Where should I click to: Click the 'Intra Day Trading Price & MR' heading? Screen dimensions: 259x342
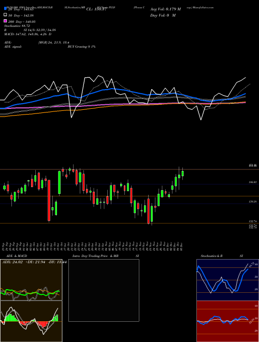95,256
